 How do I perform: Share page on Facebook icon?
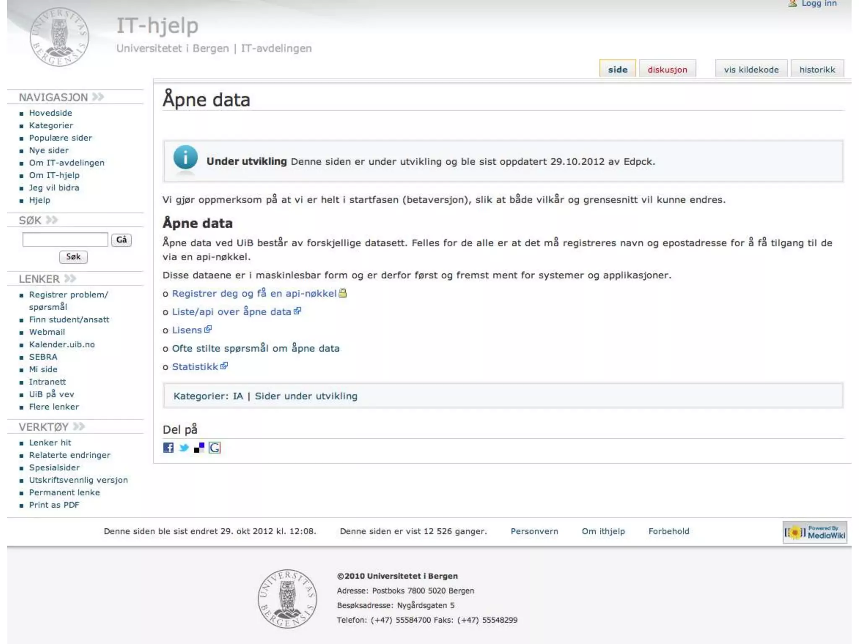coord(168,448)
